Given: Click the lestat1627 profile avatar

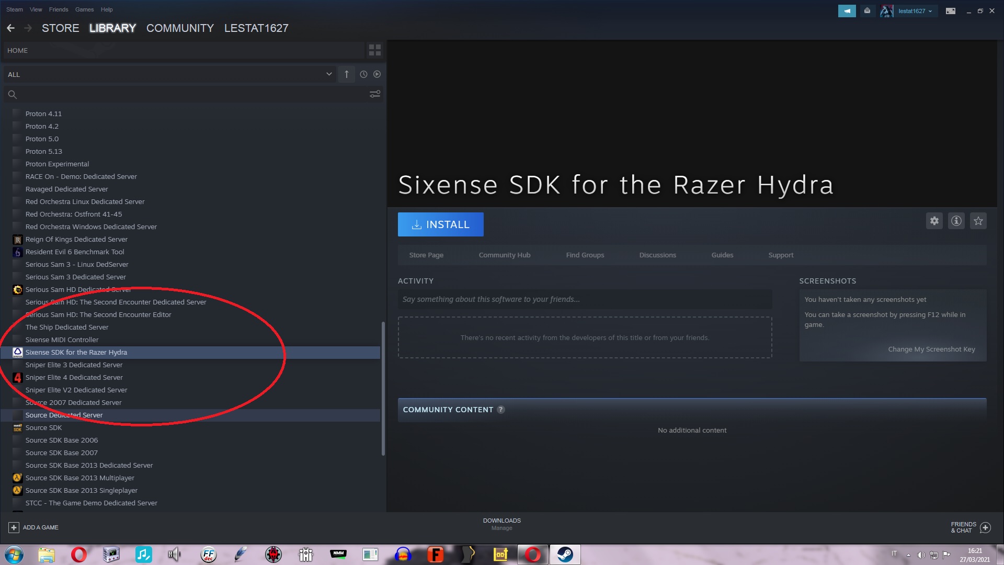Looking at the screenshot, I should click(x=886, y=10).
